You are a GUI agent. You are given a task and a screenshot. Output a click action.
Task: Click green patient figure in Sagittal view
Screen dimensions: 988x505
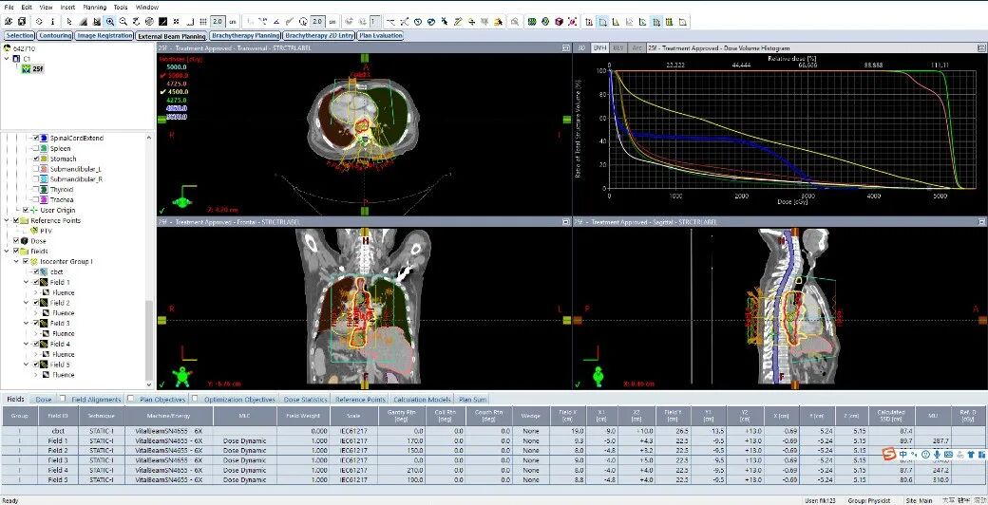point(598,376)
